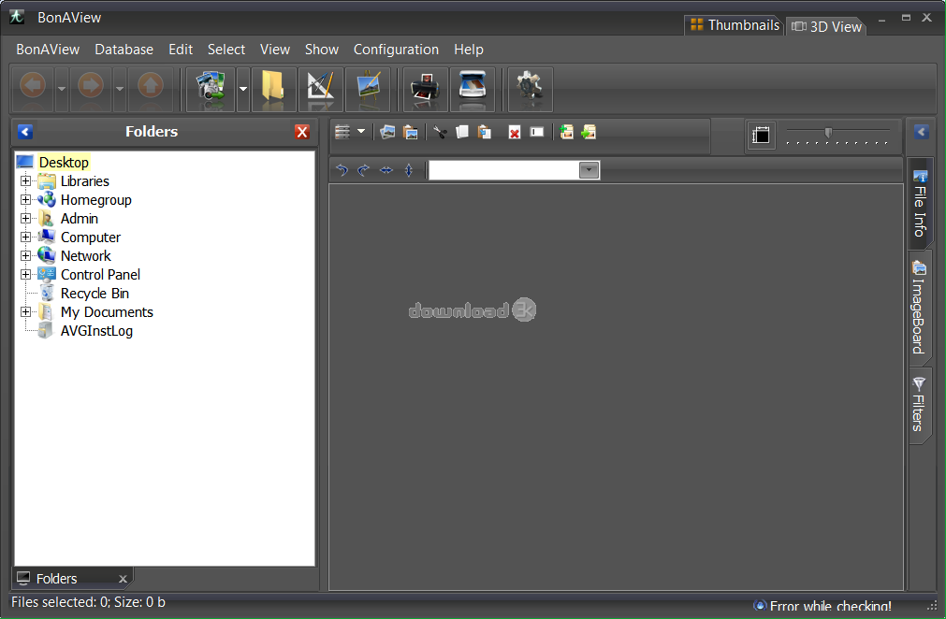Open the Select menu

pyautogui.click(x=226, y=50)
